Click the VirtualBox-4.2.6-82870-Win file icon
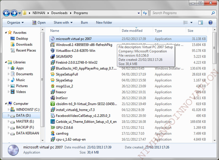Image resolution: width=219 pixels, height=160 pixels. tap(52, 50)
